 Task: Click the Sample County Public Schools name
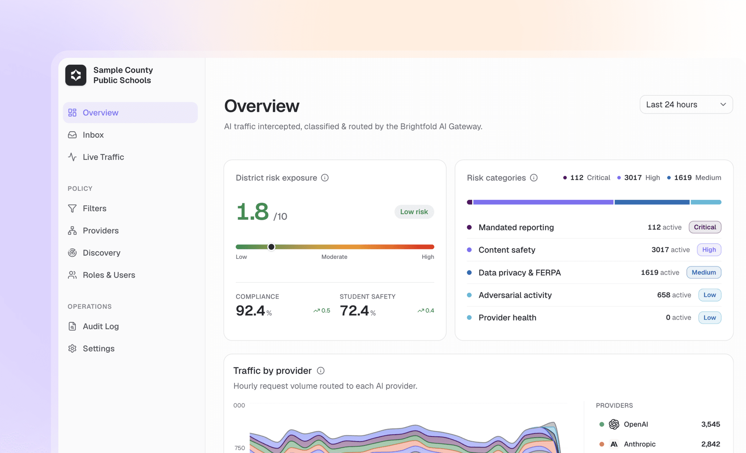click(123, 75)
